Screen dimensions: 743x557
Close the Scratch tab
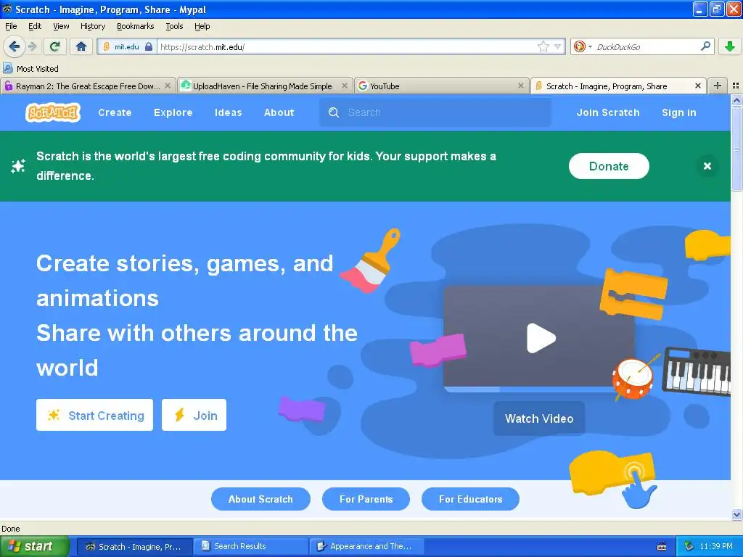click(697, 86)
